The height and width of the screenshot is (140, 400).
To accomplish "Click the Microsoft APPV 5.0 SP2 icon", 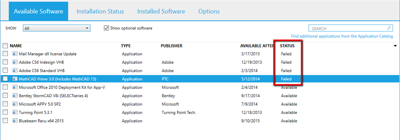I will pos(15,104).
